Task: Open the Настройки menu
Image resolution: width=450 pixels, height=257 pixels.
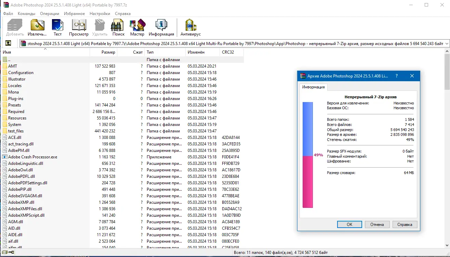Action: (x=100, y=14)
